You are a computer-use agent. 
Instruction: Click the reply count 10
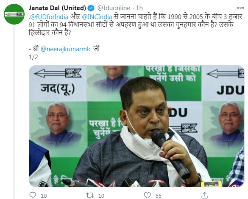44,196
